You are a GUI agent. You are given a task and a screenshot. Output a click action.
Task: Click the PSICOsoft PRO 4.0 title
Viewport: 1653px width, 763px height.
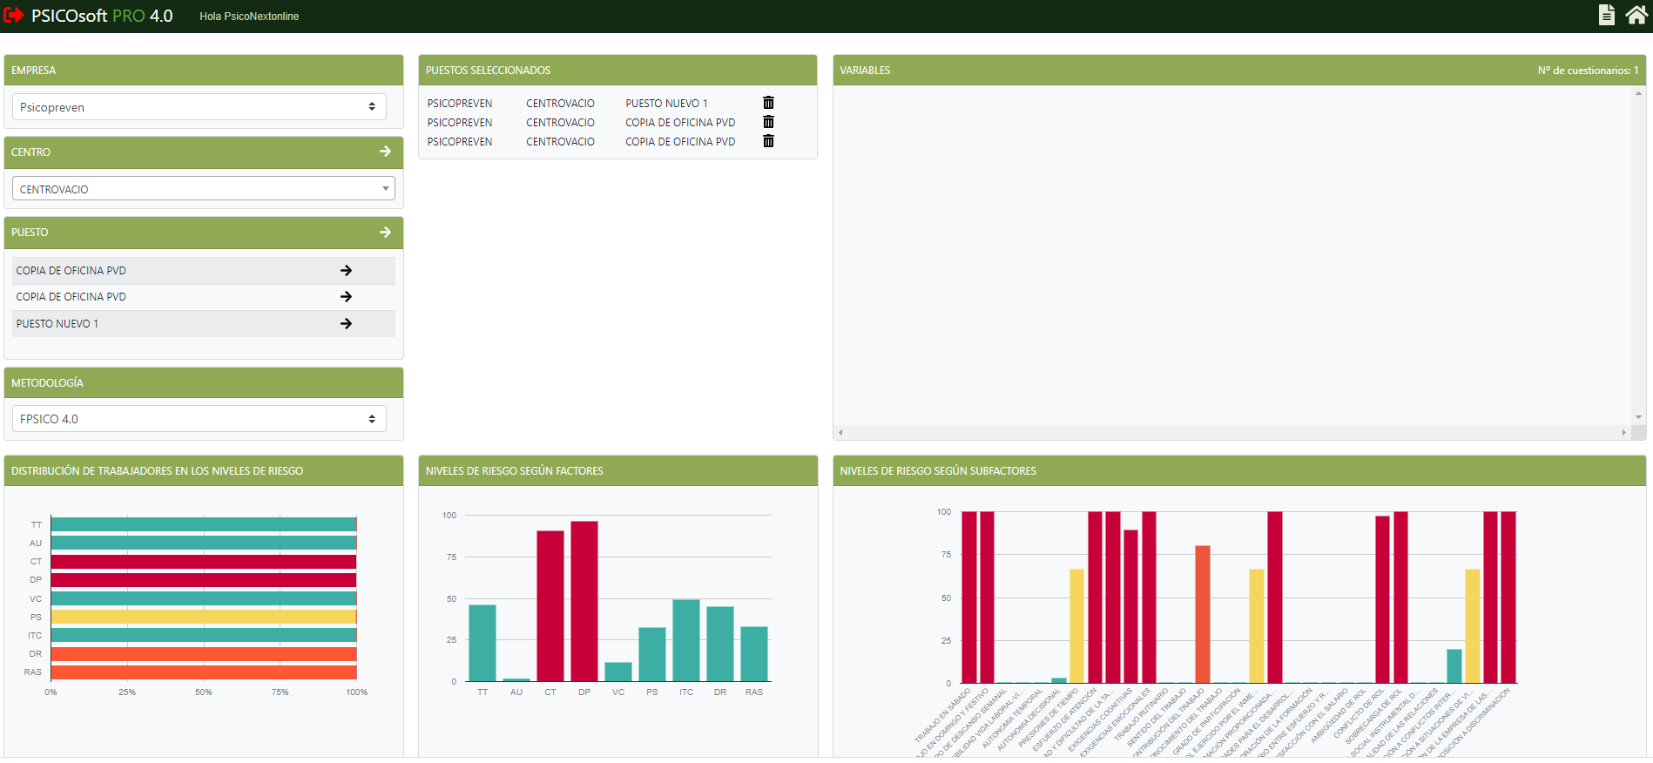click(x=102, y=16)
